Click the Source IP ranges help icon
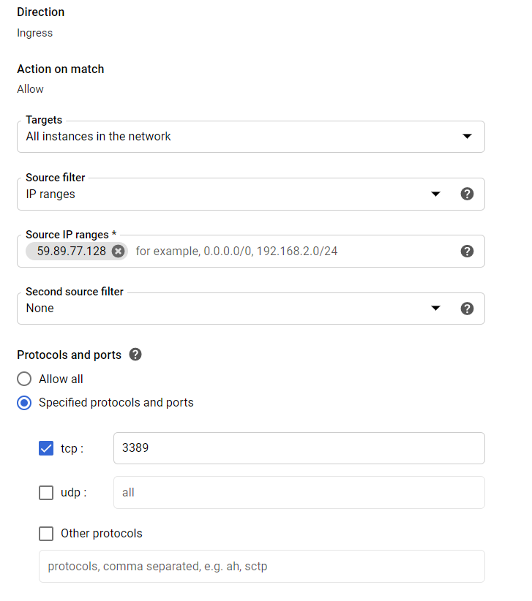This screenshot has height=601, width=532. (468, 251)
